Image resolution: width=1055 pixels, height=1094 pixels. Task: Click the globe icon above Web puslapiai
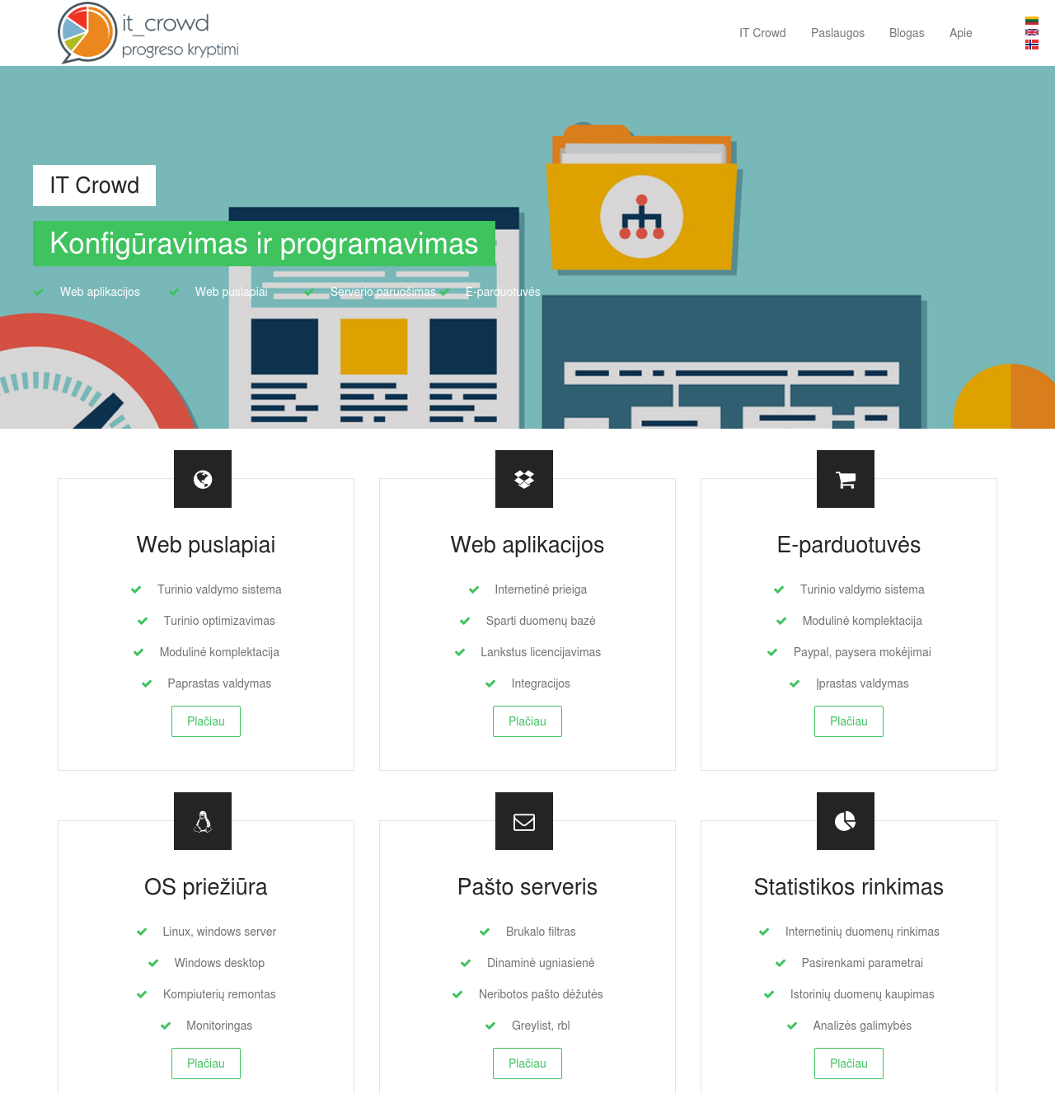(203, 479)
